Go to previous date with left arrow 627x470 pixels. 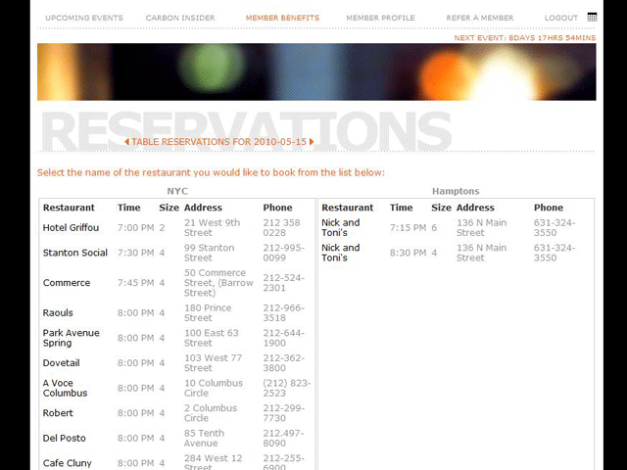(x=126, y=142)
